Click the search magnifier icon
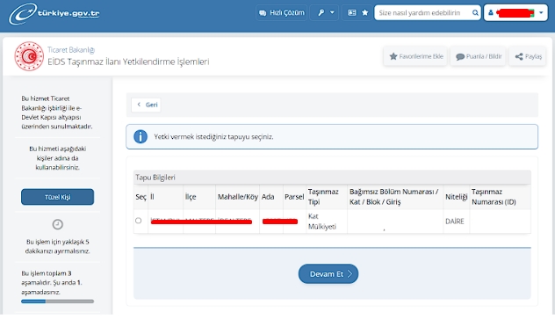555x320 pixels. pos(475,13)
